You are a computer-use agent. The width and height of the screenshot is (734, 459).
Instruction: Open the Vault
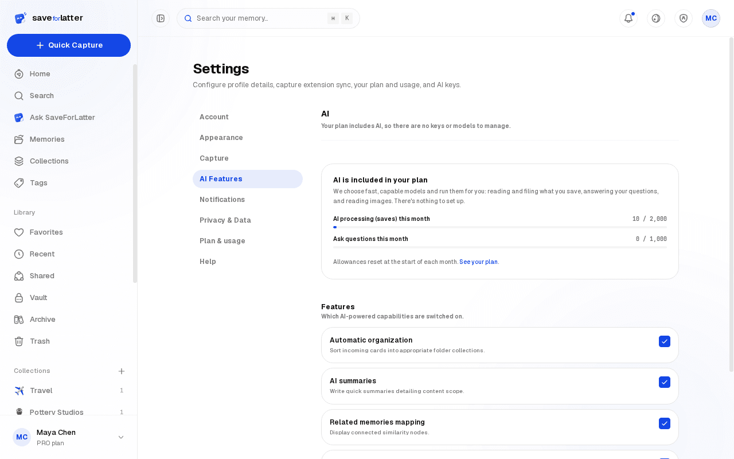pos(69,298)
